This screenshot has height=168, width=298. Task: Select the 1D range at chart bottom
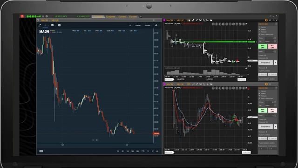coord(118,151)
